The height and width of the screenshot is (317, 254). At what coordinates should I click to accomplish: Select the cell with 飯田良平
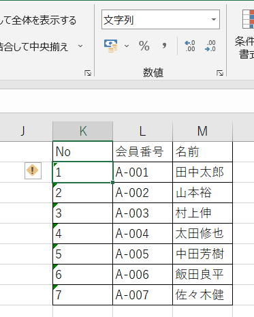(202, 274)
